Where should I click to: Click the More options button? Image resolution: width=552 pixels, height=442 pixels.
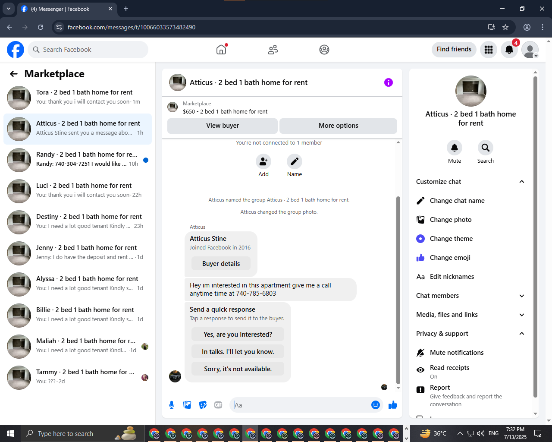pos(339,126)
